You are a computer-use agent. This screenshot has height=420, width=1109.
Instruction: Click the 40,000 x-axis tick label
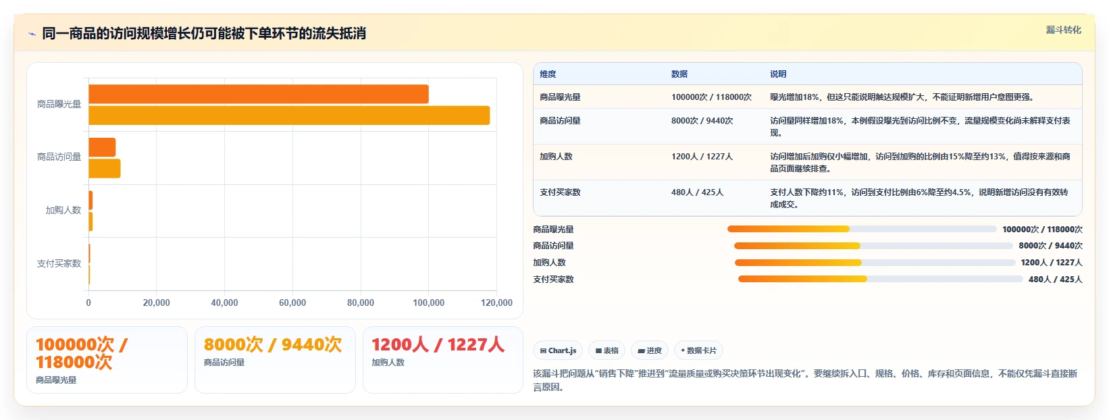[224, 303]
